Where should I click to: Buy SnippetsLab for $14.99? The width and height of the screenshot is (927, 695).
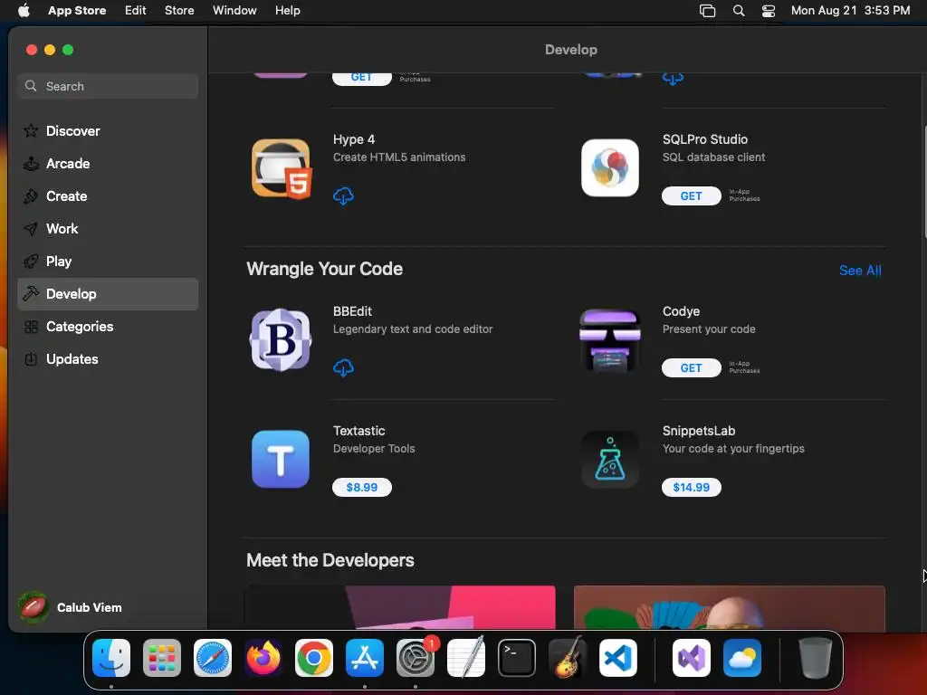tap(691, 488)
